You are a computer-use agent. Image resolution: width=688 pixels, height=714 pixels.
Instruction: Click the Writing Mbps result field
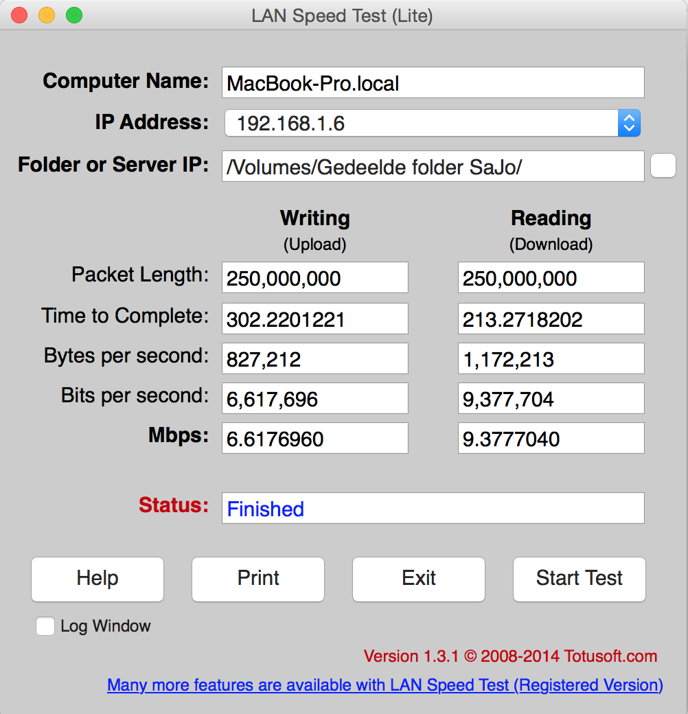point(314,439)
